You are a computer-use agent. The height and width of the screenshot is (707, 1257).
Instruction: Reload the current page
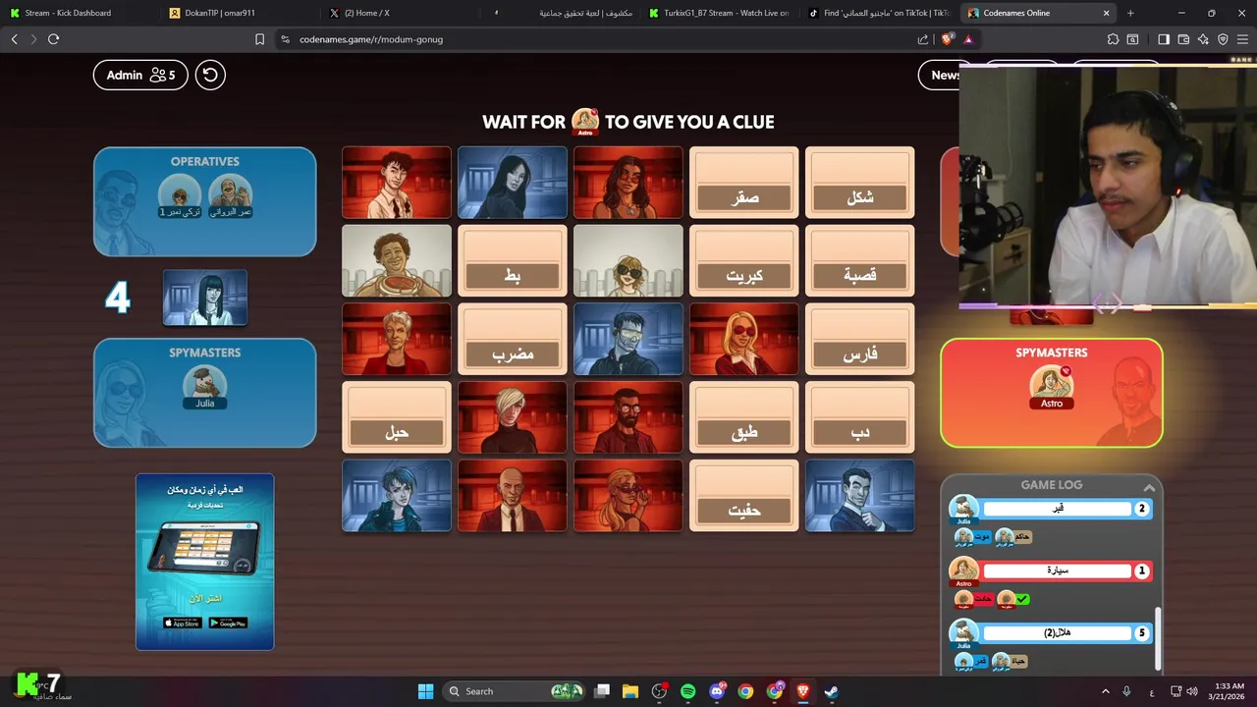(x=53, y=39)
